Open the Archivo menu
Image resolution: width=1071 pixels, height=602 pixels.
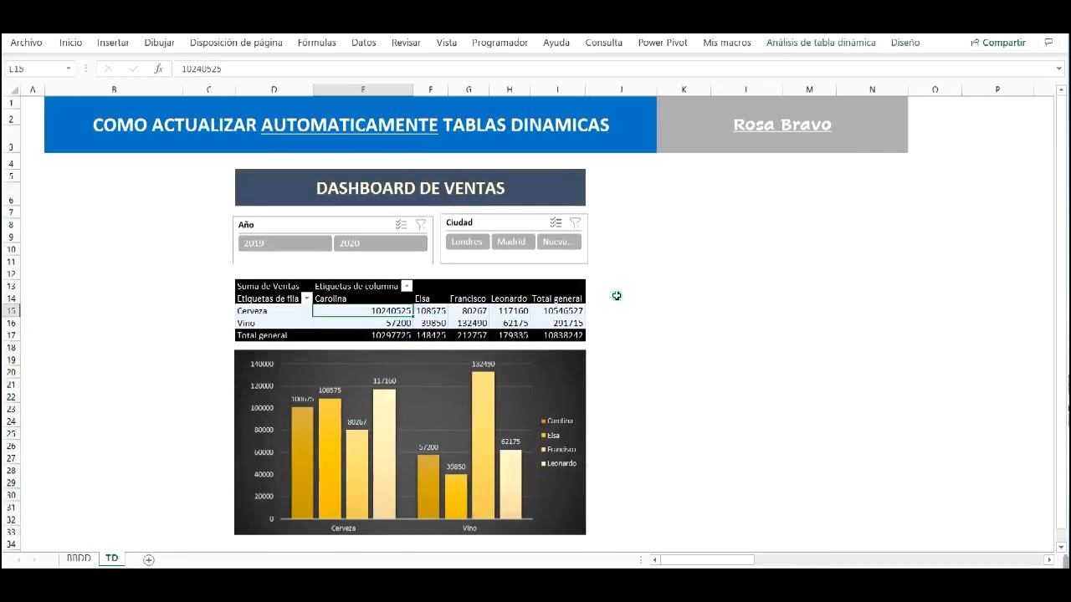coord(26,43)
